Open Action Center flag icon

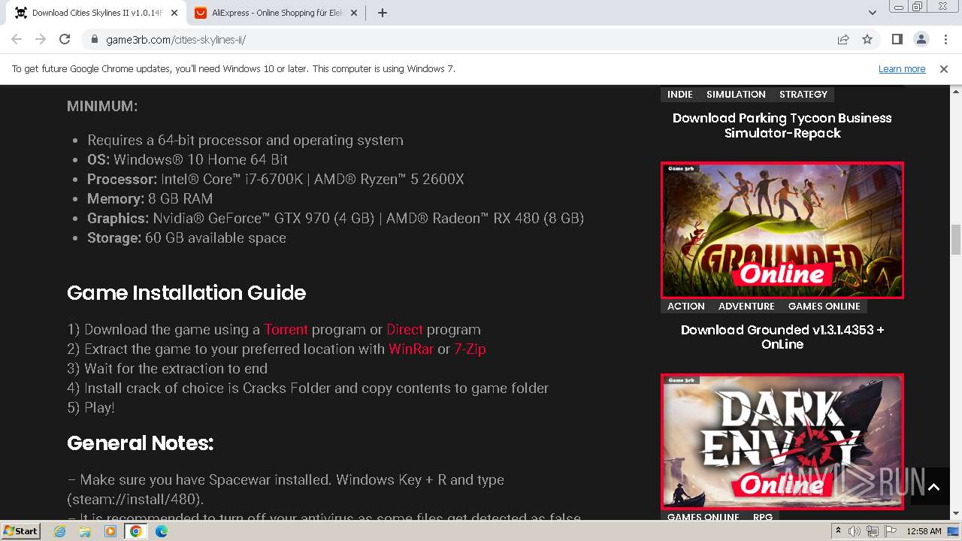pyautogui.click(x=890, y=531)
